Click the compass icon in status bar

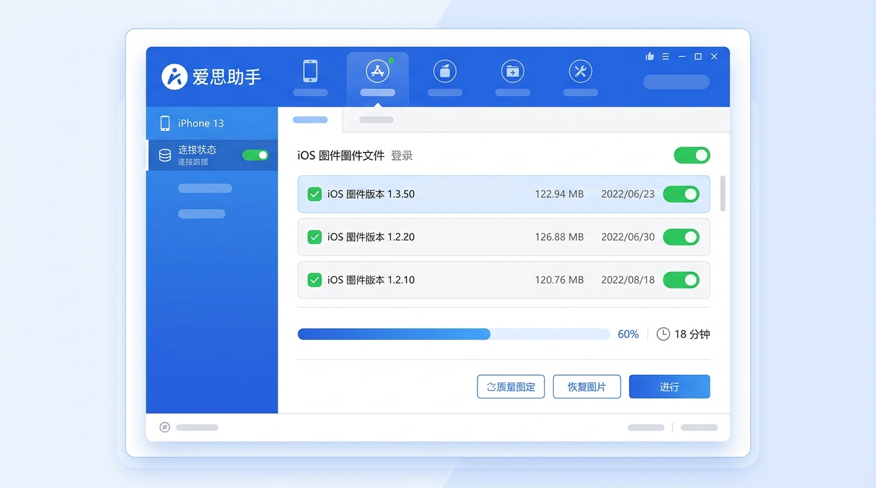pos(165,427)
